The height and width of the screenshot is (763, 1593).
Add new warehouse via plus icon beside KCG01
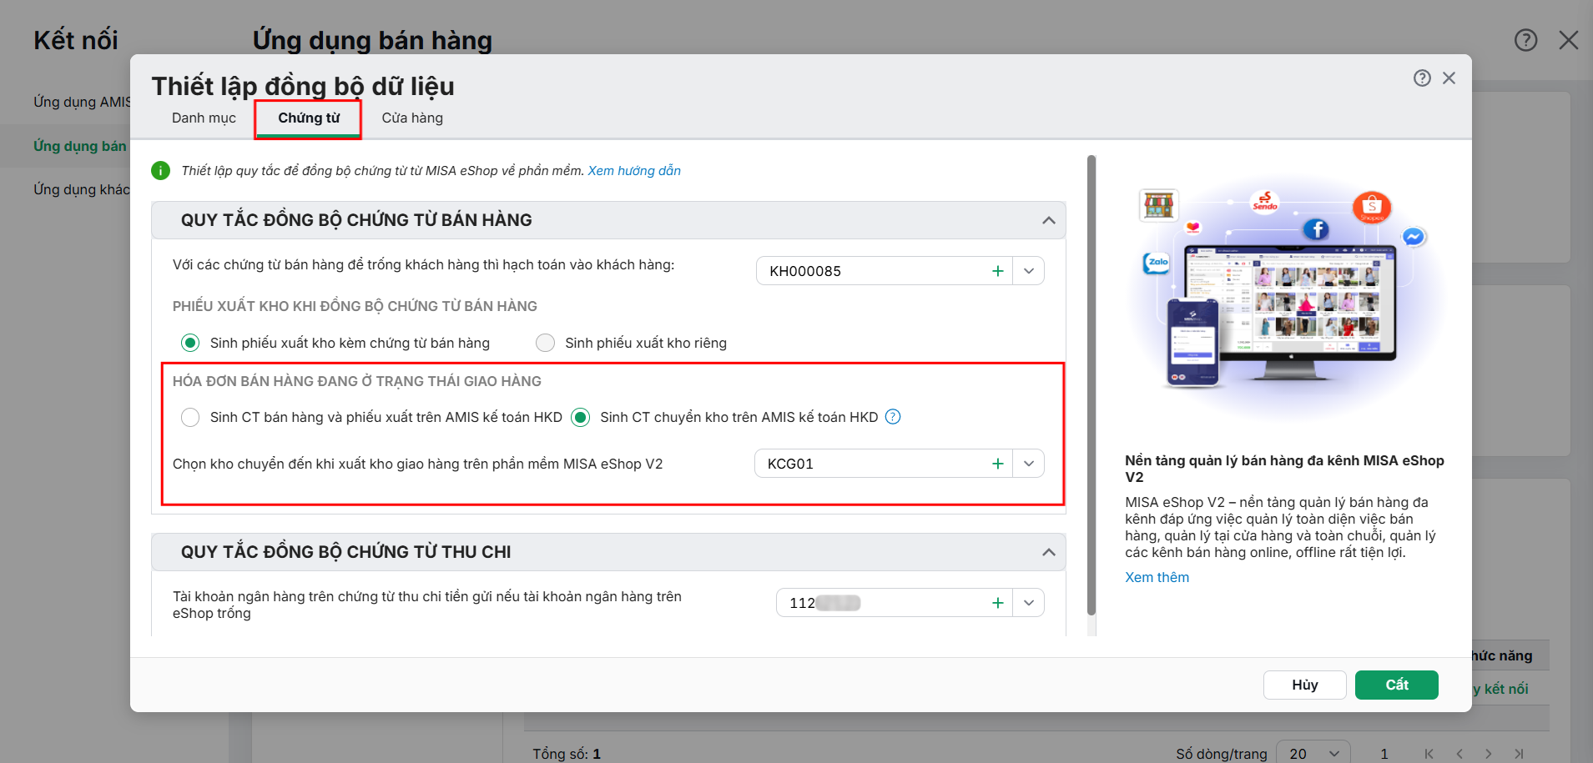click(x=997, y=464)
